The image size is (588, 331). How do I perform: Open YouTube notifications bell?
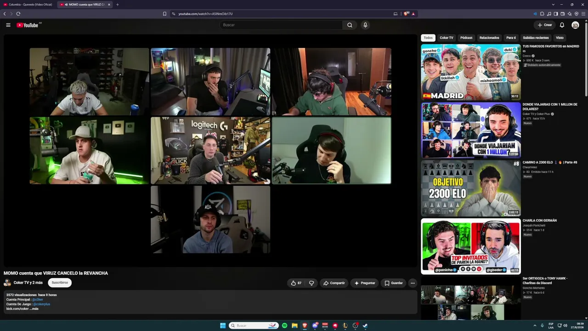tap(562, 25)
